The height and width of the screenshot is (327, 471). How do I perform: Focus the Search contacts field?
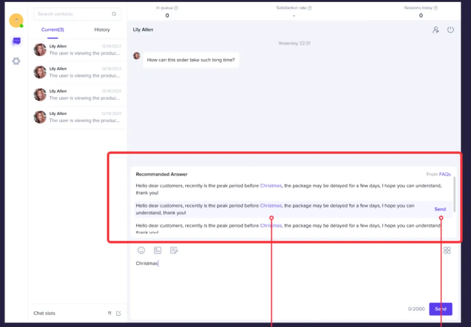[x=78, y=14]
